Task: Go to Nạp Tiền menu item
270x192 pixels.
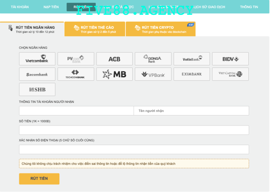Action: (51, 7)
